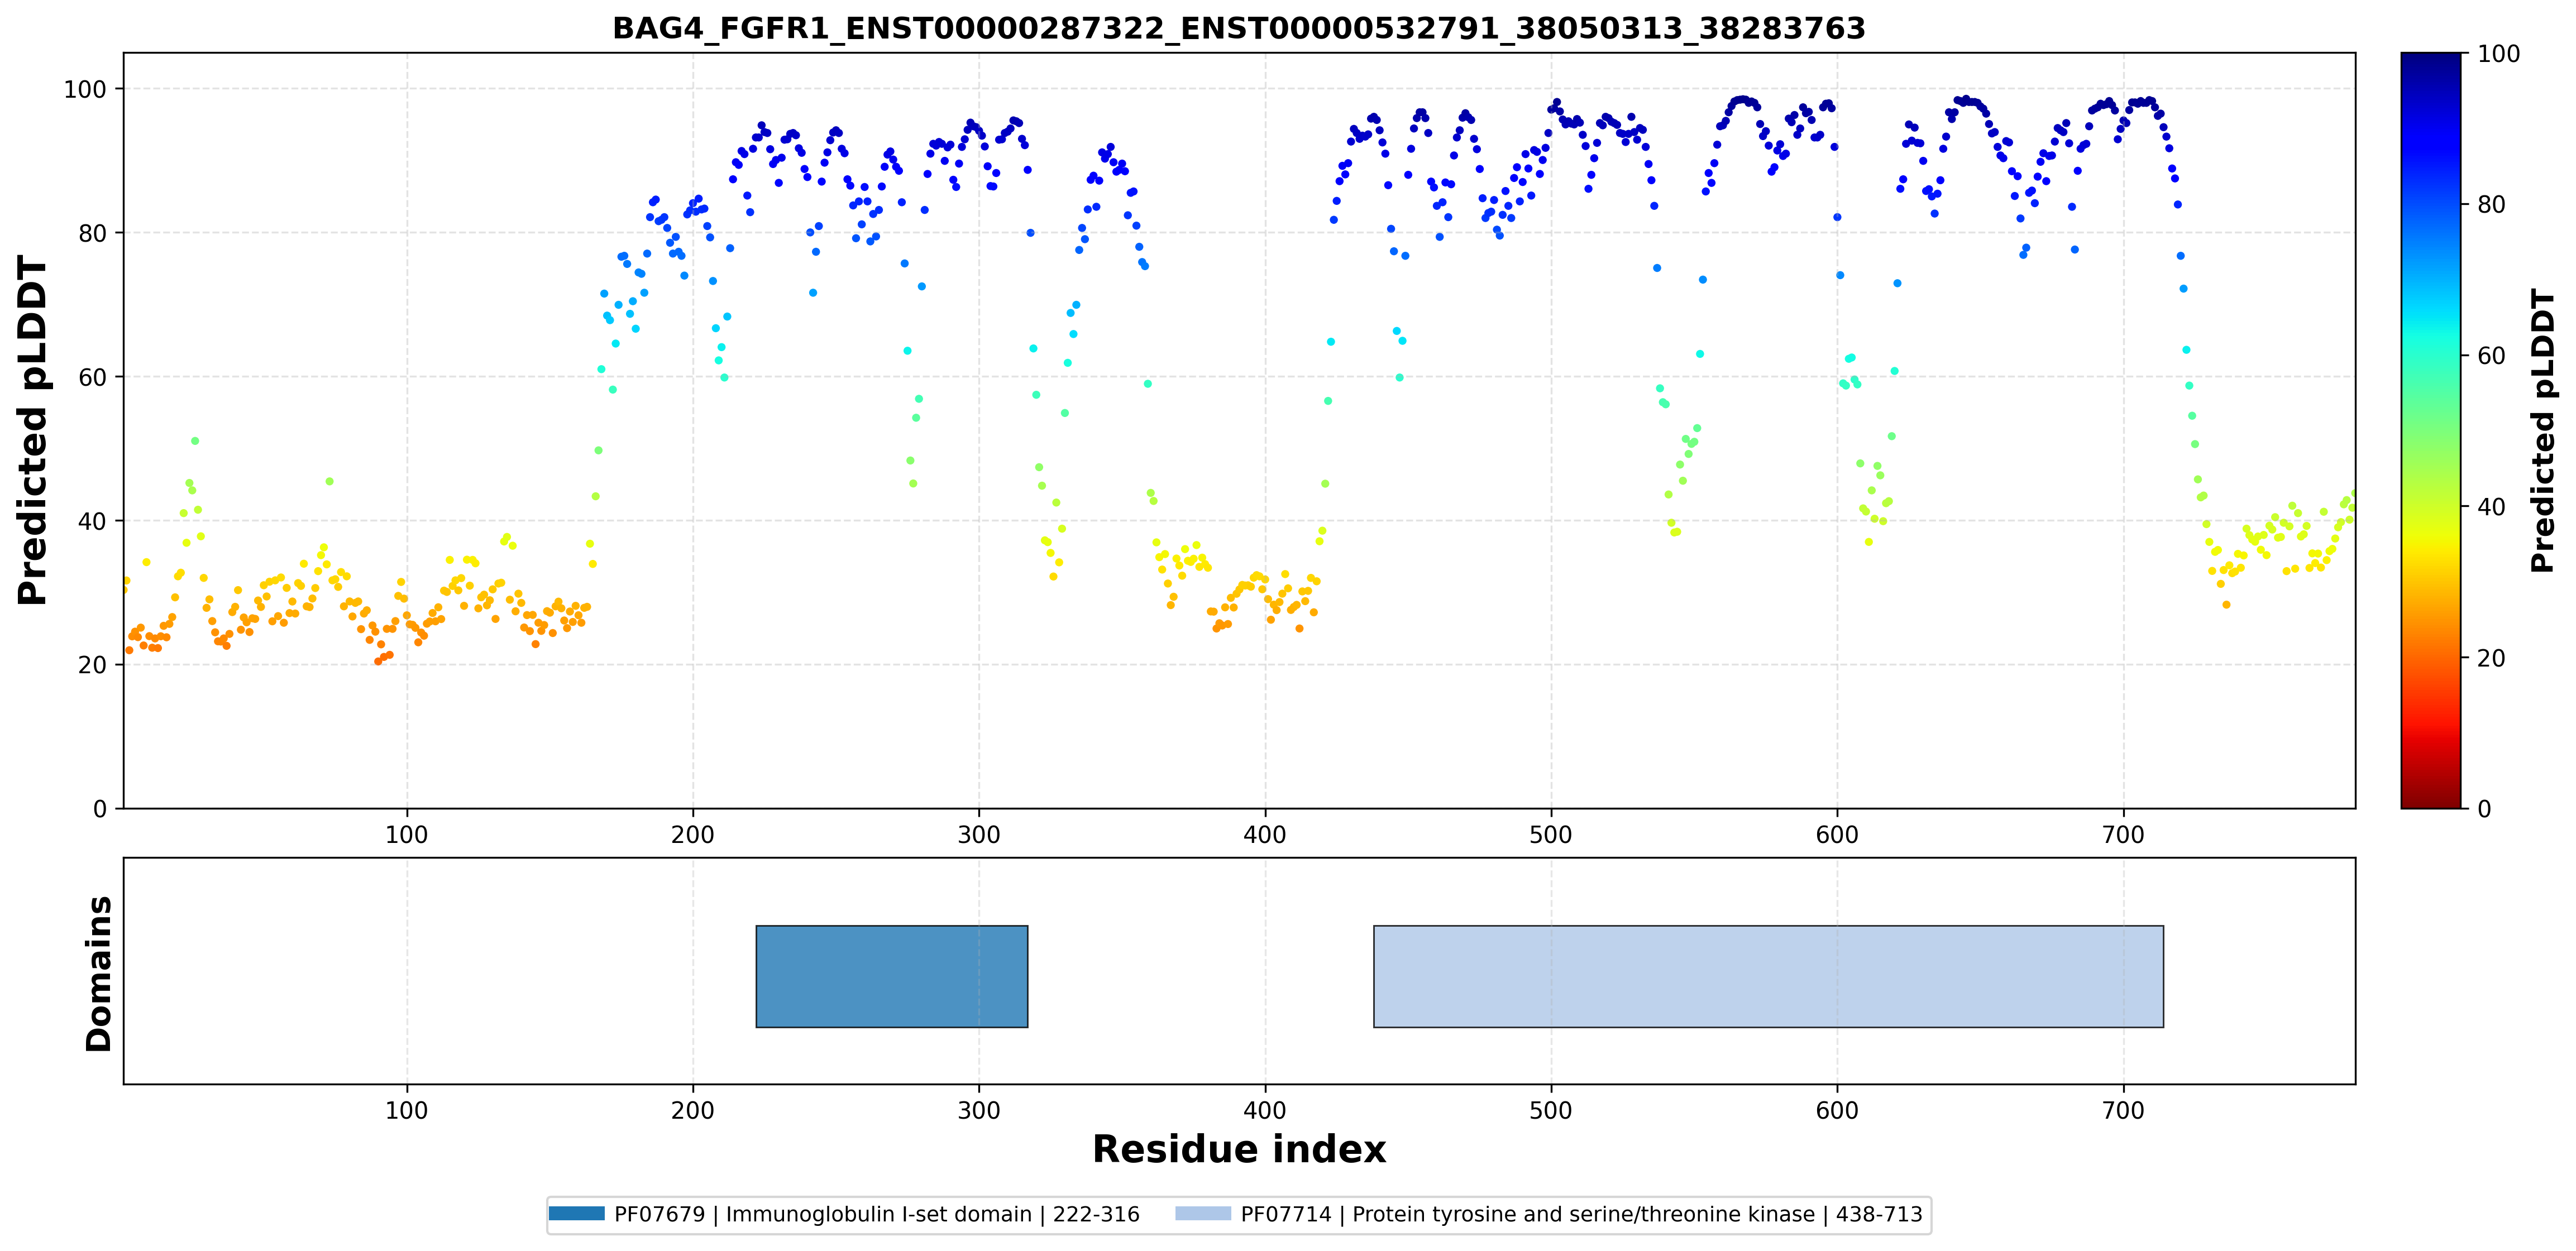Click the 'Predicted pLDDT' y-axis label on left

tap(33, 430)
